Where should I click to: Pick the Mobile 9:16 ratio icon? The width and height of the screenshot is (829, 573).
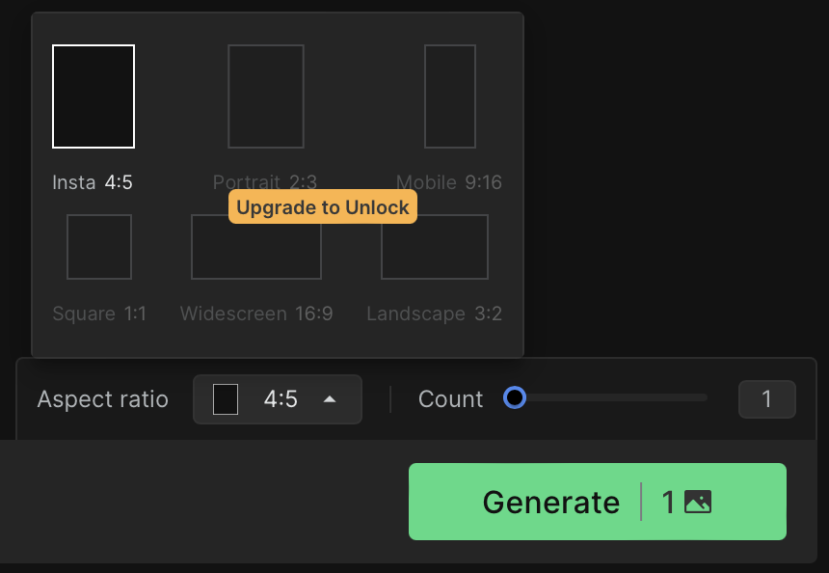point(450,96)
